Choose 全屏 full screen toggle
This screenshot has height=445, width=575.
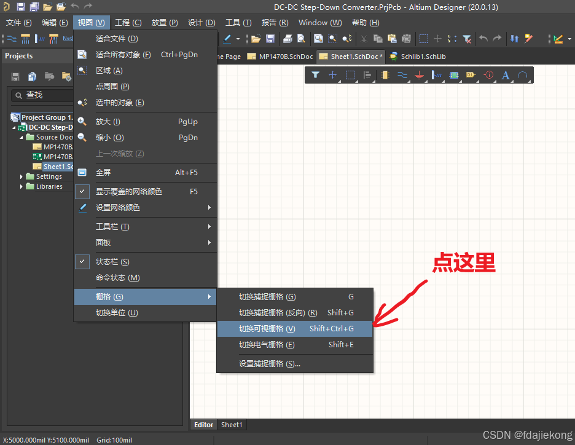pyautogui.click(x=146, y=173)
